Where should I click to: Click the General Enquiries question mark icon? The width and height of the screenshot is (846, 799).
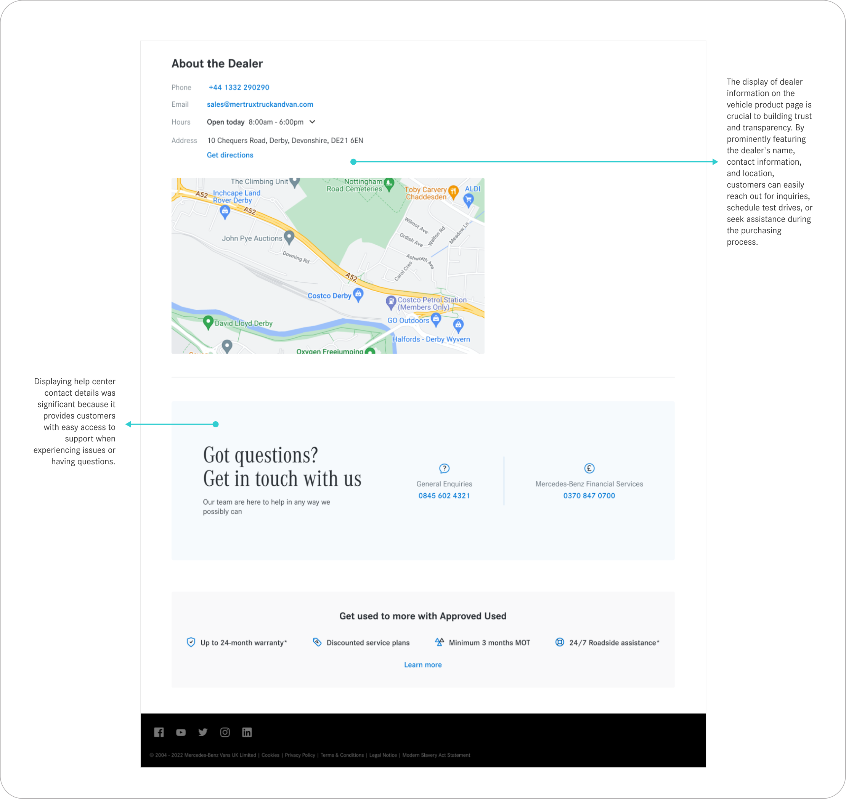[x=444, y=468]
